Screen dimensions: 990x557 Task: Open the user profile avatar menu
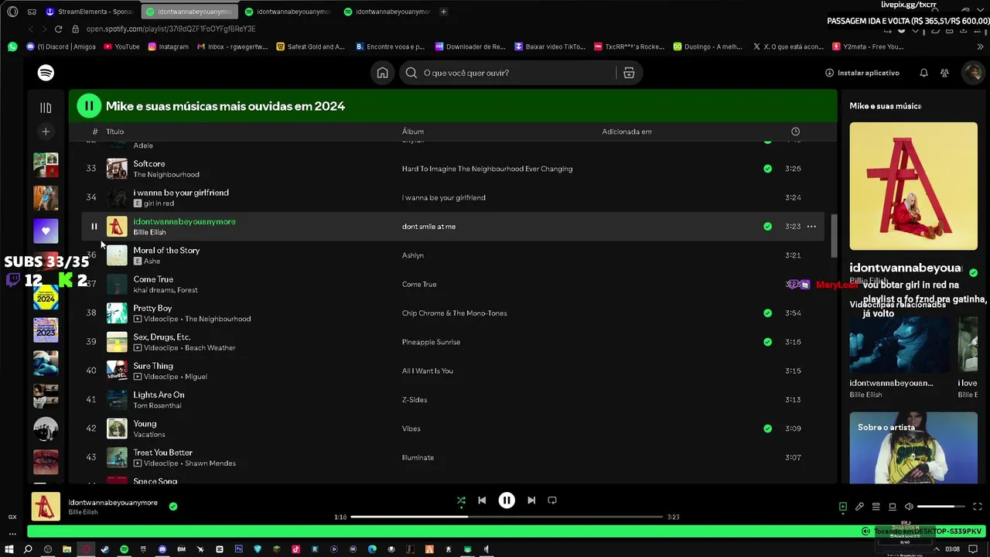pyautogui.click(x=972, y=73)
